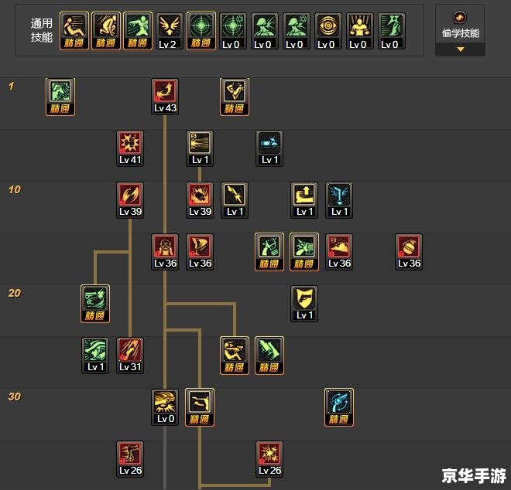511x490 pixels.
Task: Click the mastered green crosshair general skill
Action: click(x=201, y=31)
